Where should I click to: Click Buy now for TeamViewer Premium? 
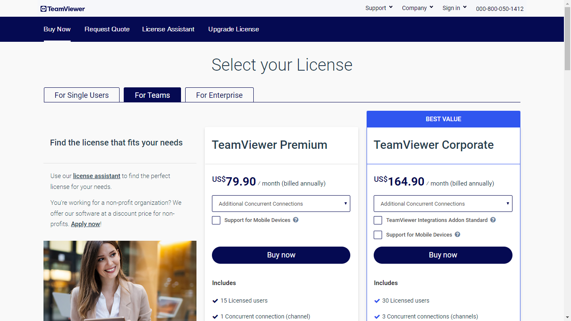coord(281,255)
